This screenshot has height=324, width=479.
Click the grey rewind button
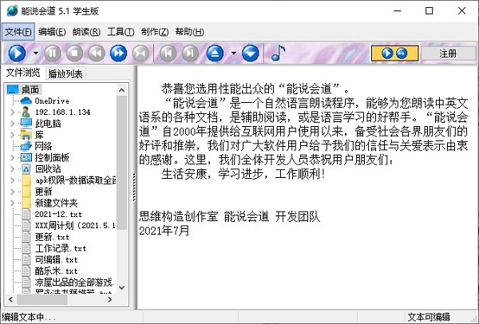coord(97,53)
